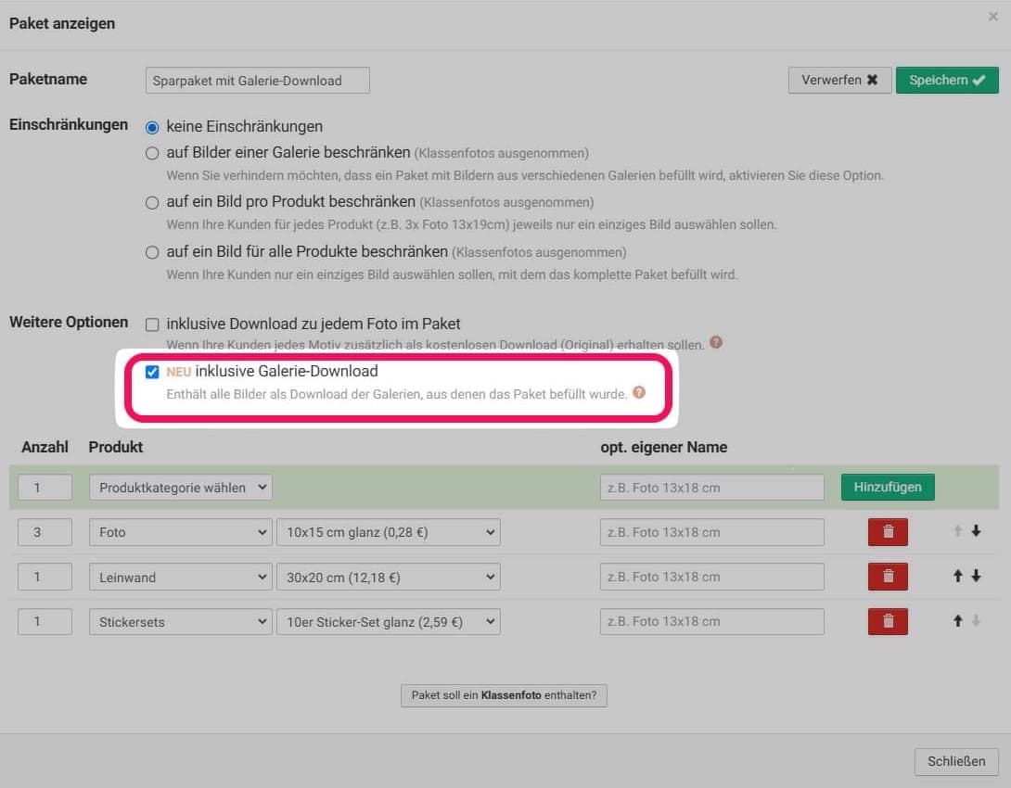Move Stickersets row up with arrow
The height and width of the screenshot is (788, 1011).
point(958,620)
